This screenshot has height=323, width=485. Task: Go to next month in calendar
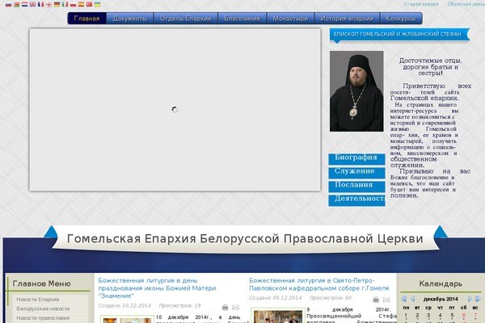470,299
